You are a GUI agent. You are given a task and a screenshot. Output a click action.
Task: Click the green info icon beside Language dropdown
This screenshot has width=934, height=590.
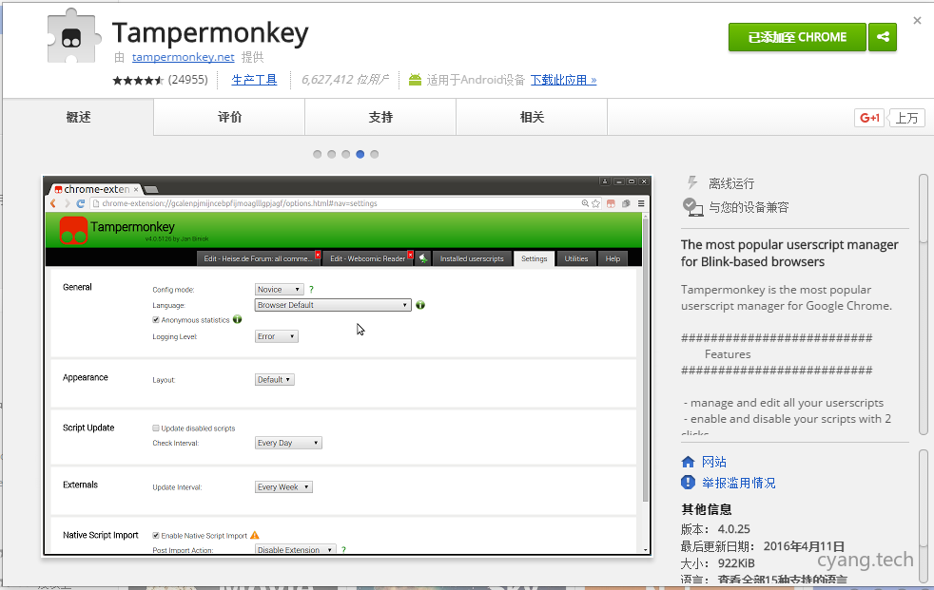pyautogui.click(x=420, y=305)
